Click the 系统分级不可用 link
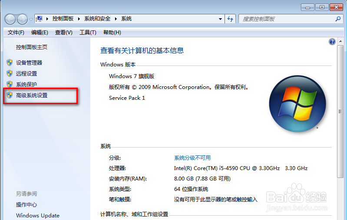This screenshot has height=220, width=347. [192, 158]
